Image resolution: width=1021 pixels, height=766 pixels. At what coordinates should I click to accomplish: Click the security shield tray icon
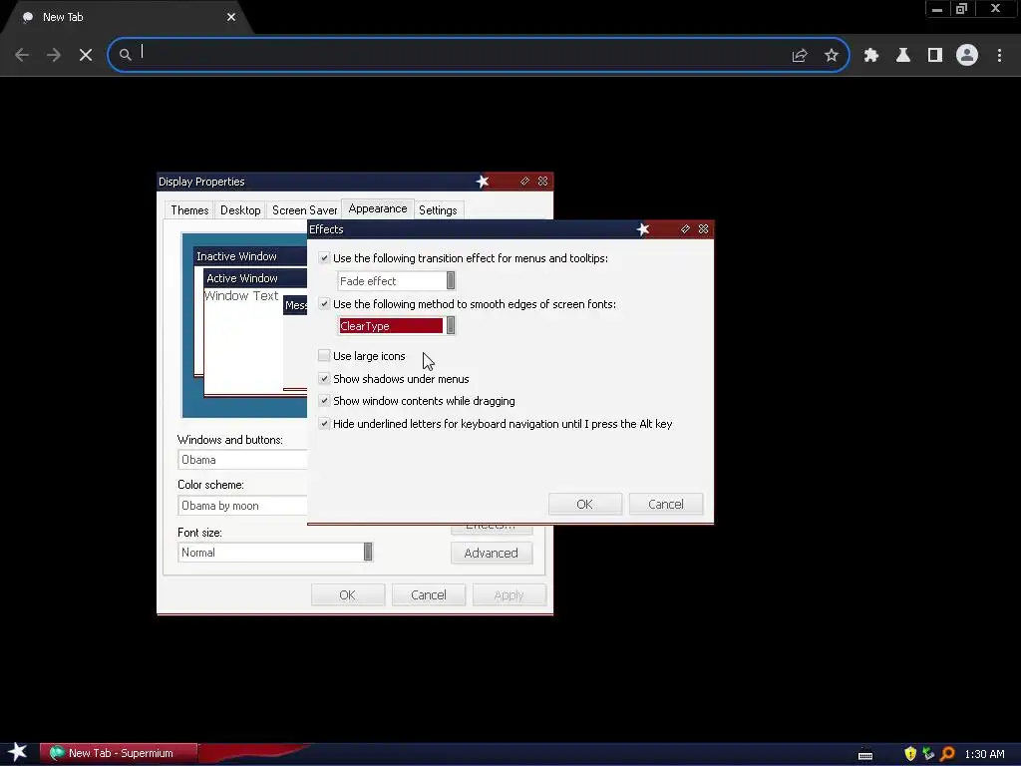coord(910,754)
